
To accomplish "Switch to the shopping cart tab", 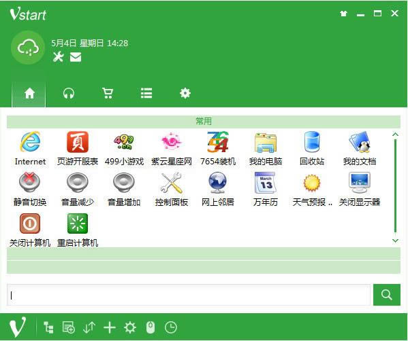I will [x=108, y=93].
